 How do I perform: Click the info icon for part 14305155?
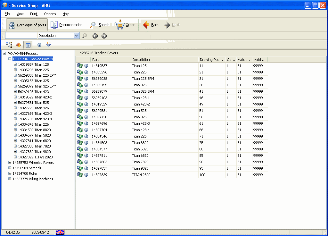click(86, 85)
